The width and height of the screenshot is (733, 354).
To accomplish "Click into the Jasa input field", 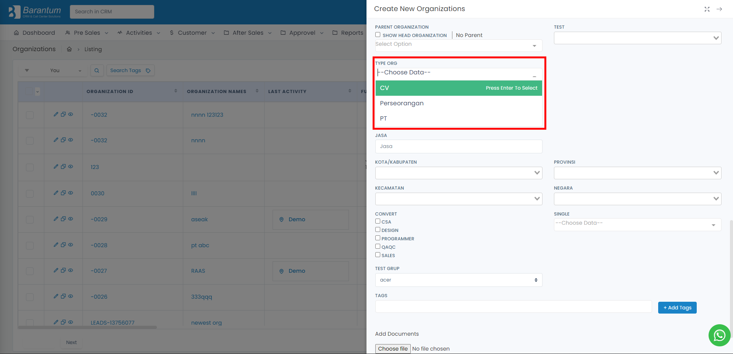I will (458, 146).
